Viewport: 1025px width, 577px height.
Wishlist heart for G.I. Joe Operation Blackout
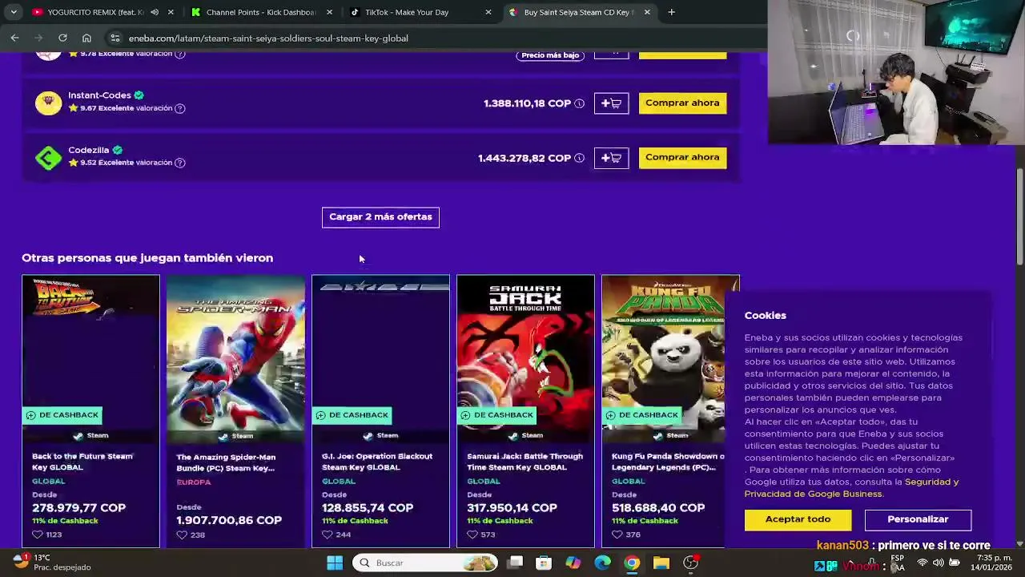tap(327, 535)
